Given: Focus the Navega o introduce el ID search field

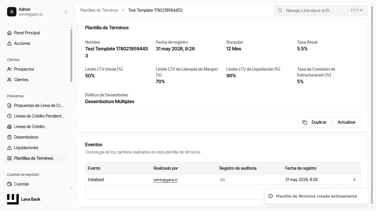Looking at the screenshot, I should click(321, 10).
